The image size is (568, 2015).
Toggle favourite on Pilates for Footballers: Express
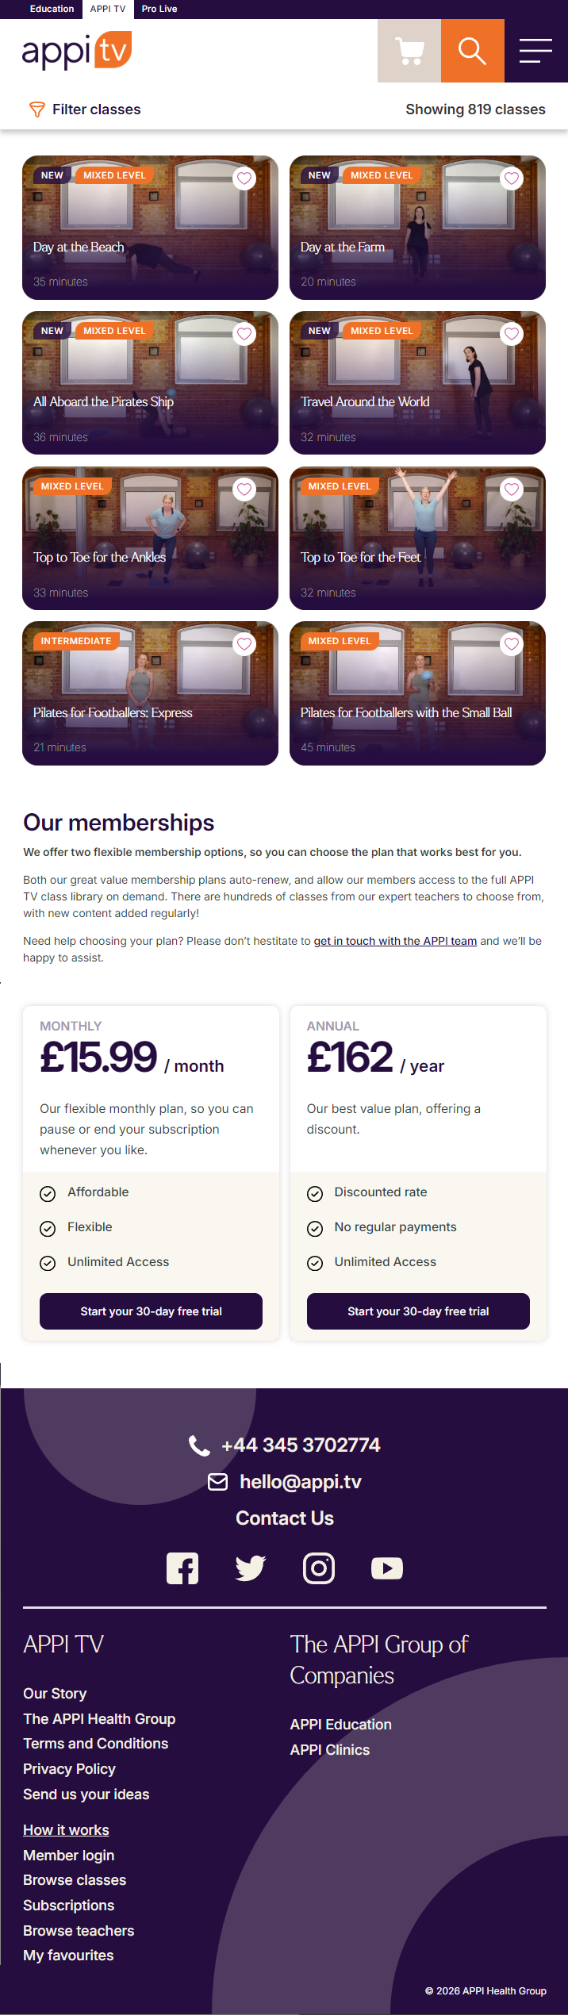[x=244, y=644]
